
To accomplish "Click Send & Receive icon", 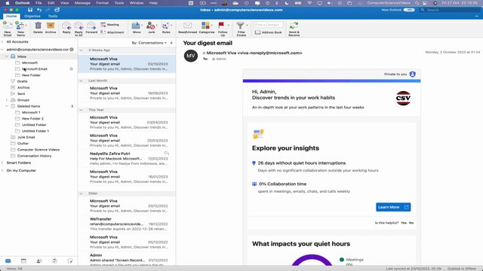I will (x=294, y=26).
